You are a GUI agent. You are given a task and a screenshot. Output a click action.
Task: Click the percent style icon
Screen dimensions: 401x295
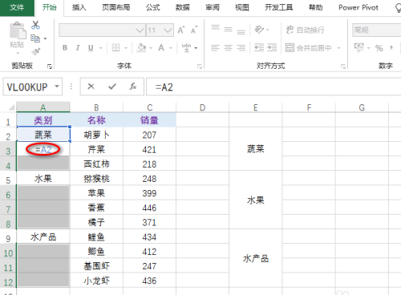(379, 48)
